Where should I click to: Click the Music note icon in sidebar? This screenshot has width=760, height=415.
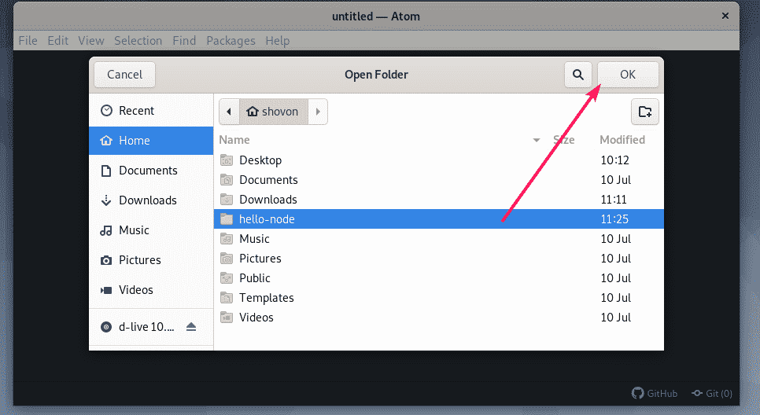(105, 230)
